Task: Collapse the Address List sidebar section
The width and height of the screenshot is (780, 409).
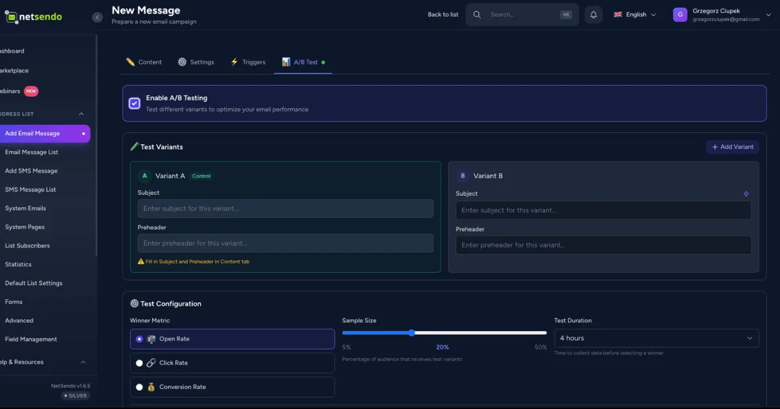Action: (82, 114)
